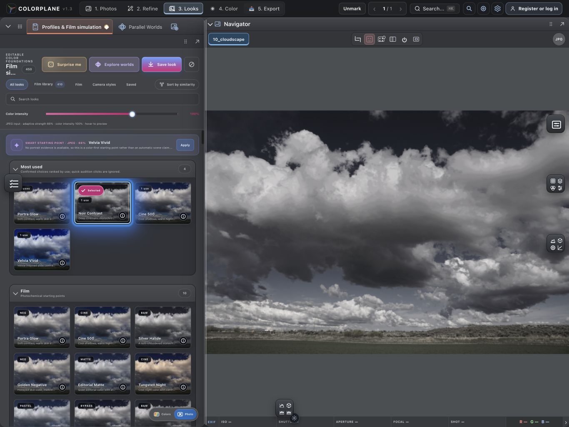Click Register or log in
This screenshot has width=569, height=427.
pos(534,9)
